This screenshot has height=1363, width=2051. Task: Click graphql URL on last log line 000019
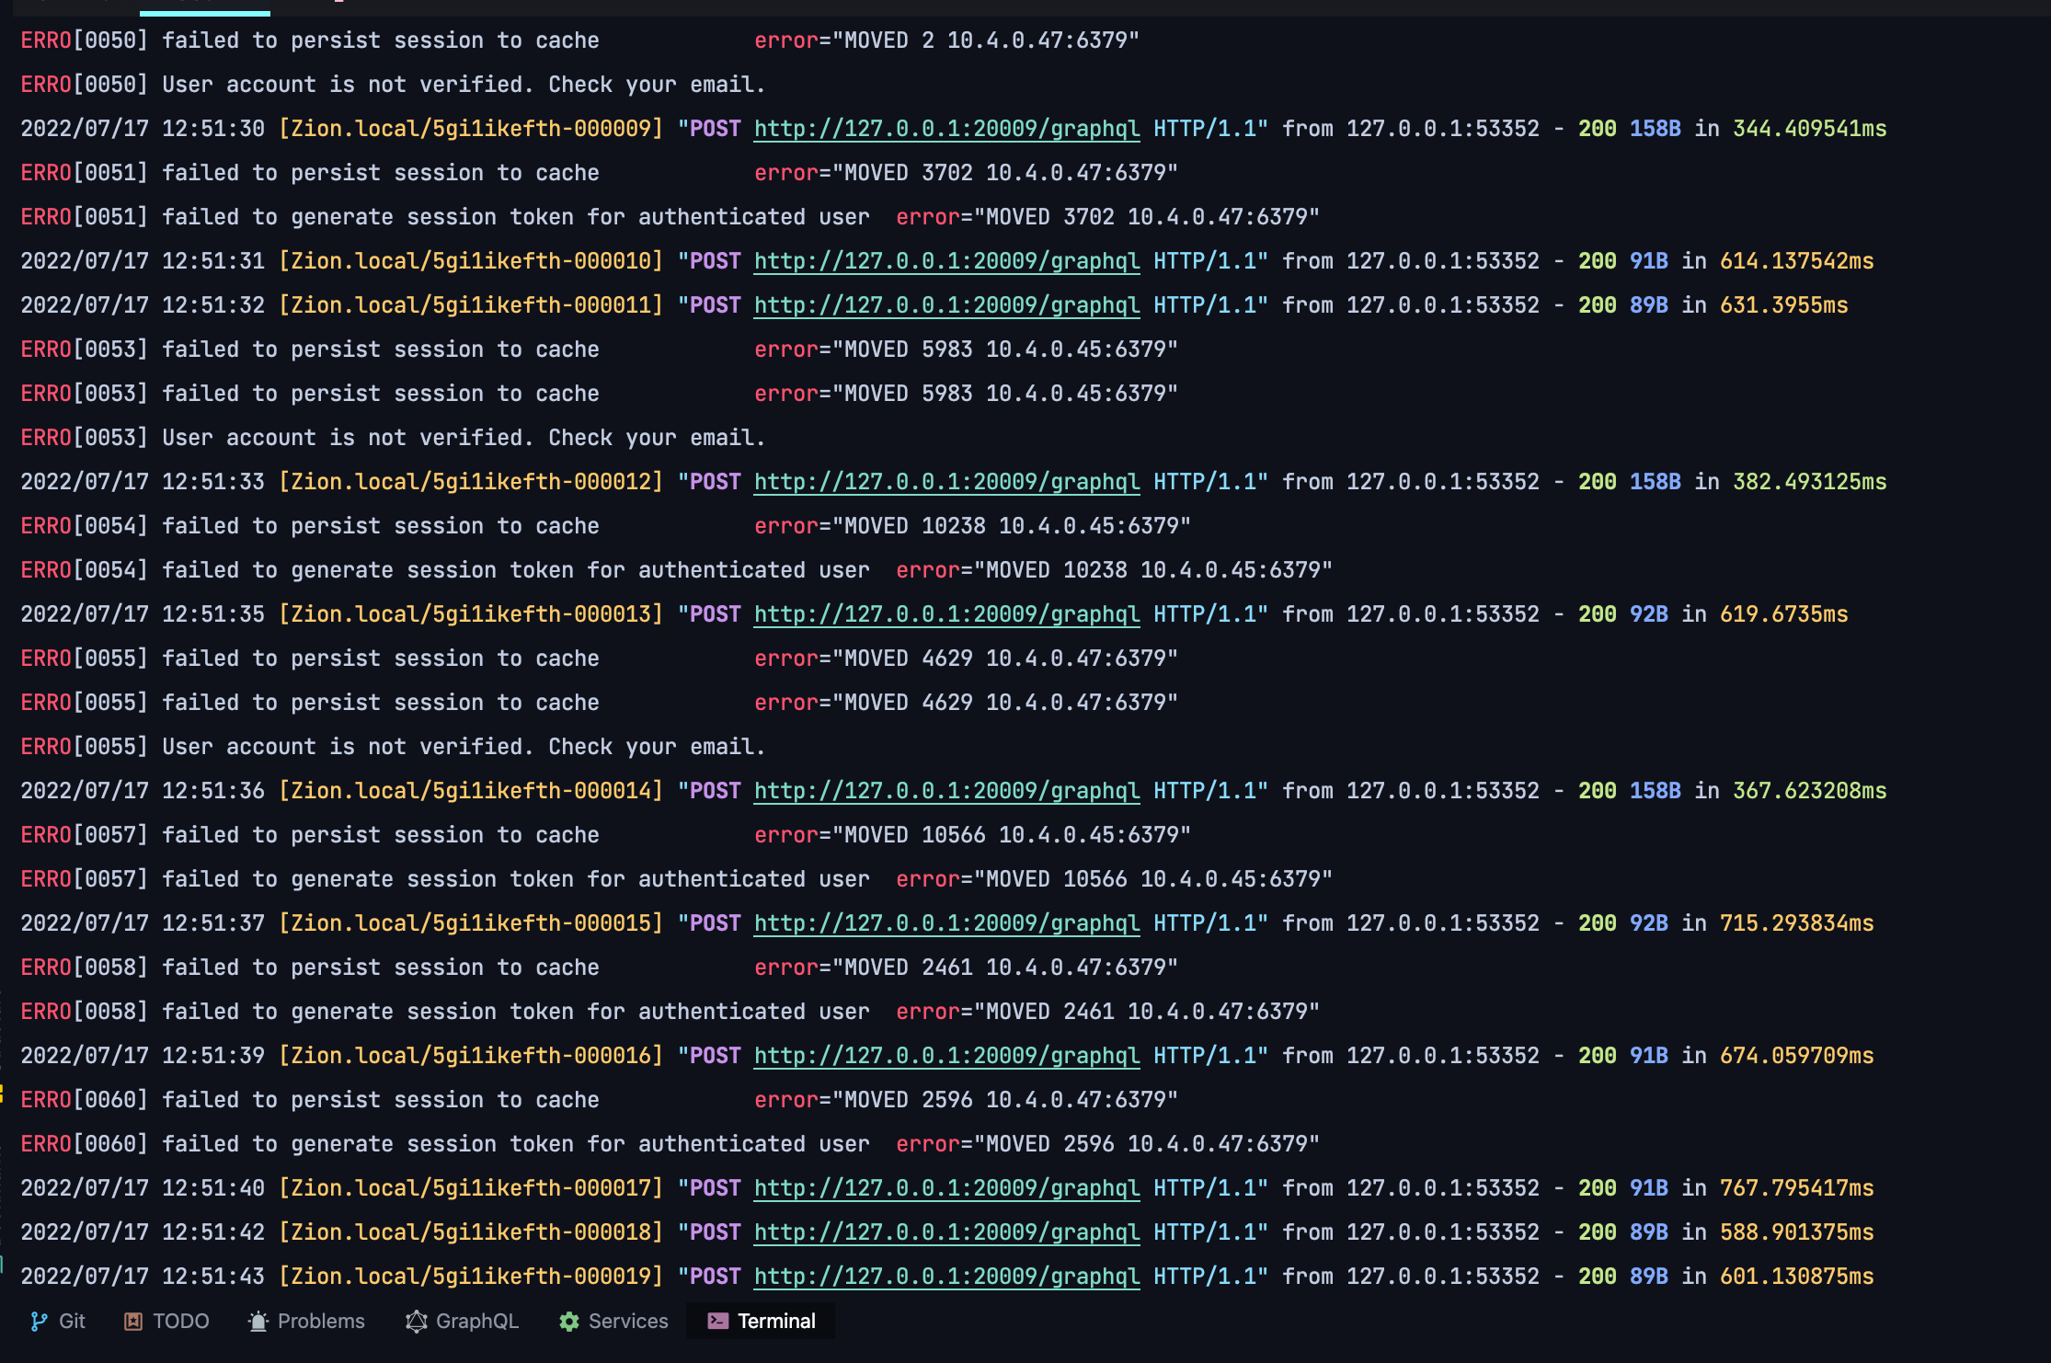click(946, 1277)
